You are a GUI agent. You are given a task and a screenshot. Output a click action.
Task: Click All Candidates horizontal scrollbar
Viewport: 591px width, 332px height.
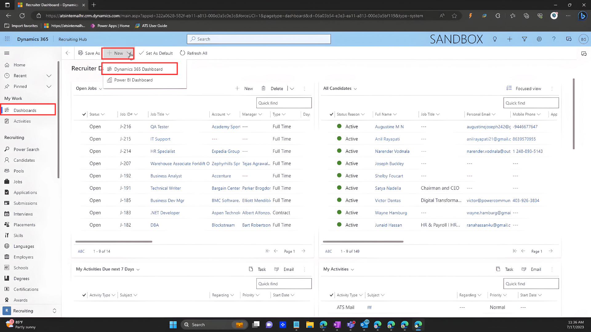click(x=363, y=242)
